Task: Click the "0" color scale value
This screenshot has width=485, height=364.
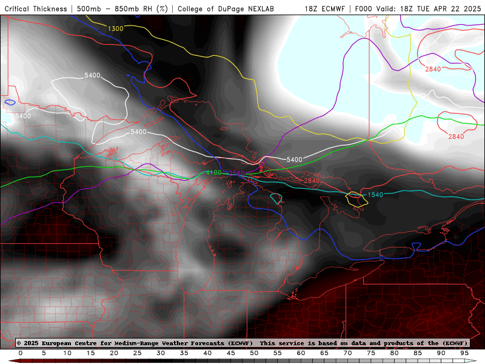Action: (21, 353)
